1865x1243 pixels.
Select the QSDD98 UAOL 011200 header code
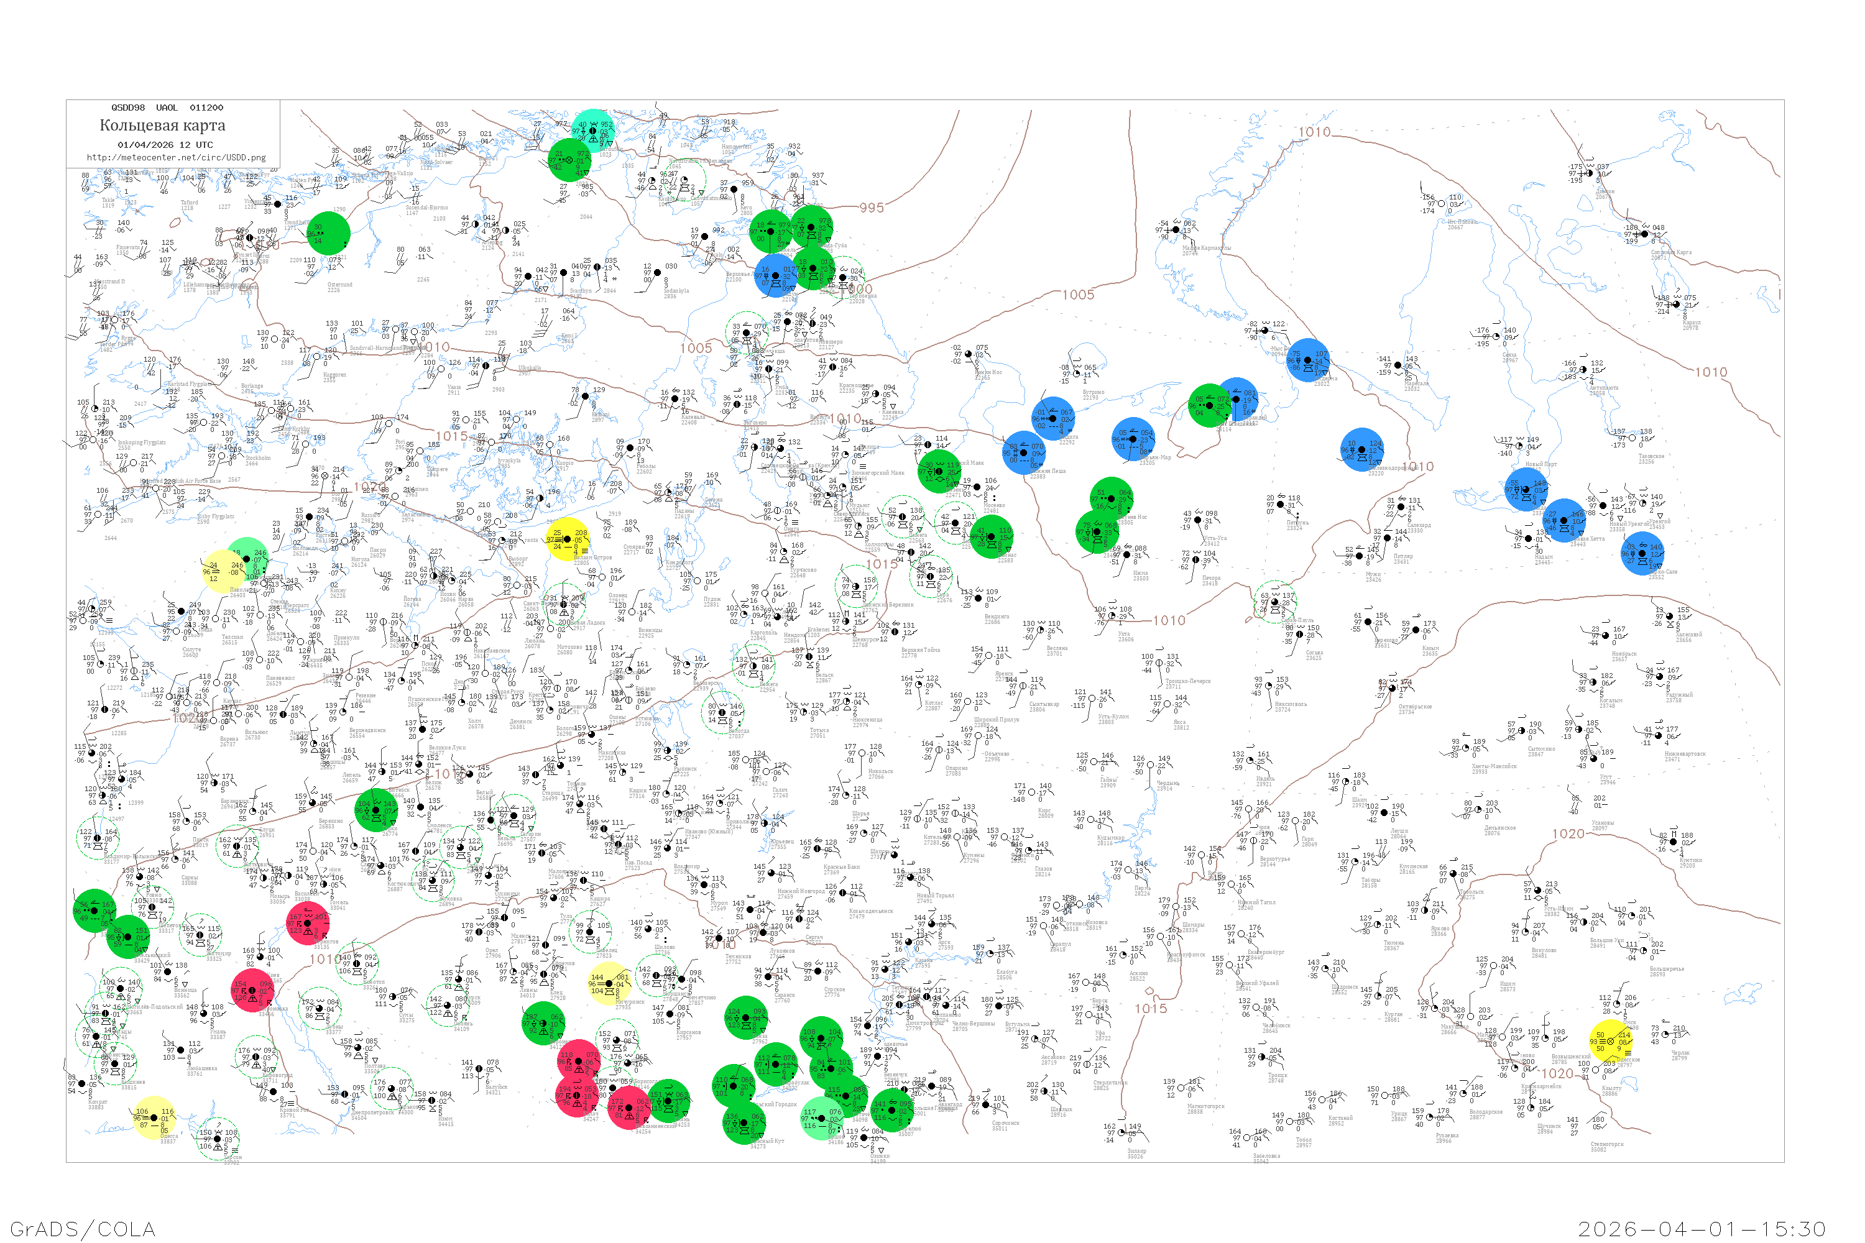pos(167,108)
